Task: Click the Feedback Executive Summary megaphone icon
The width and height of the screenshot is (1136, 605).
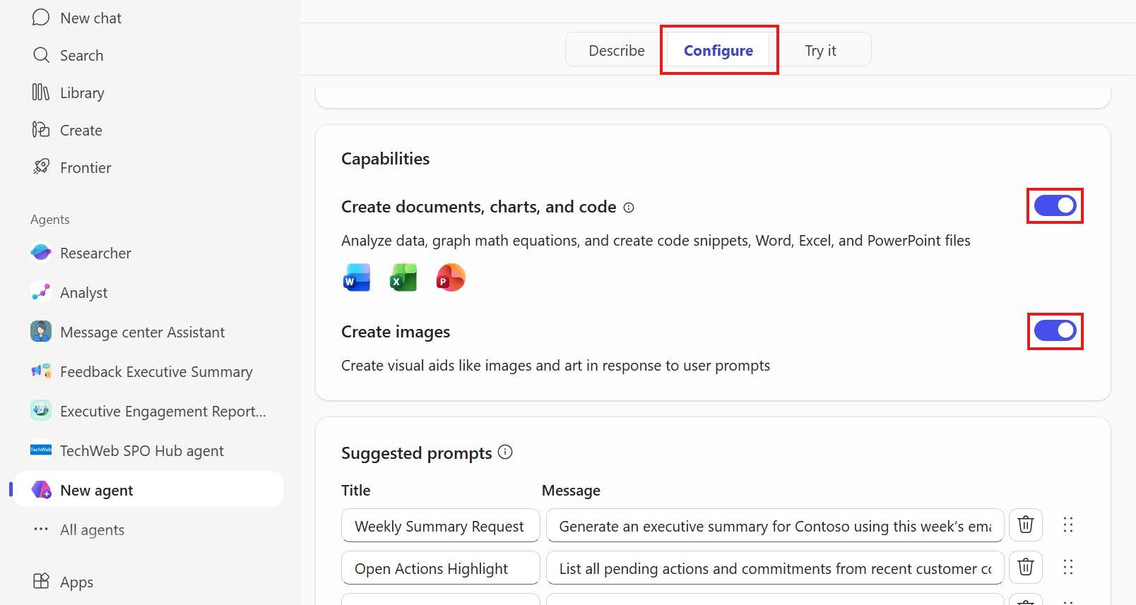Action: [41, 371]
